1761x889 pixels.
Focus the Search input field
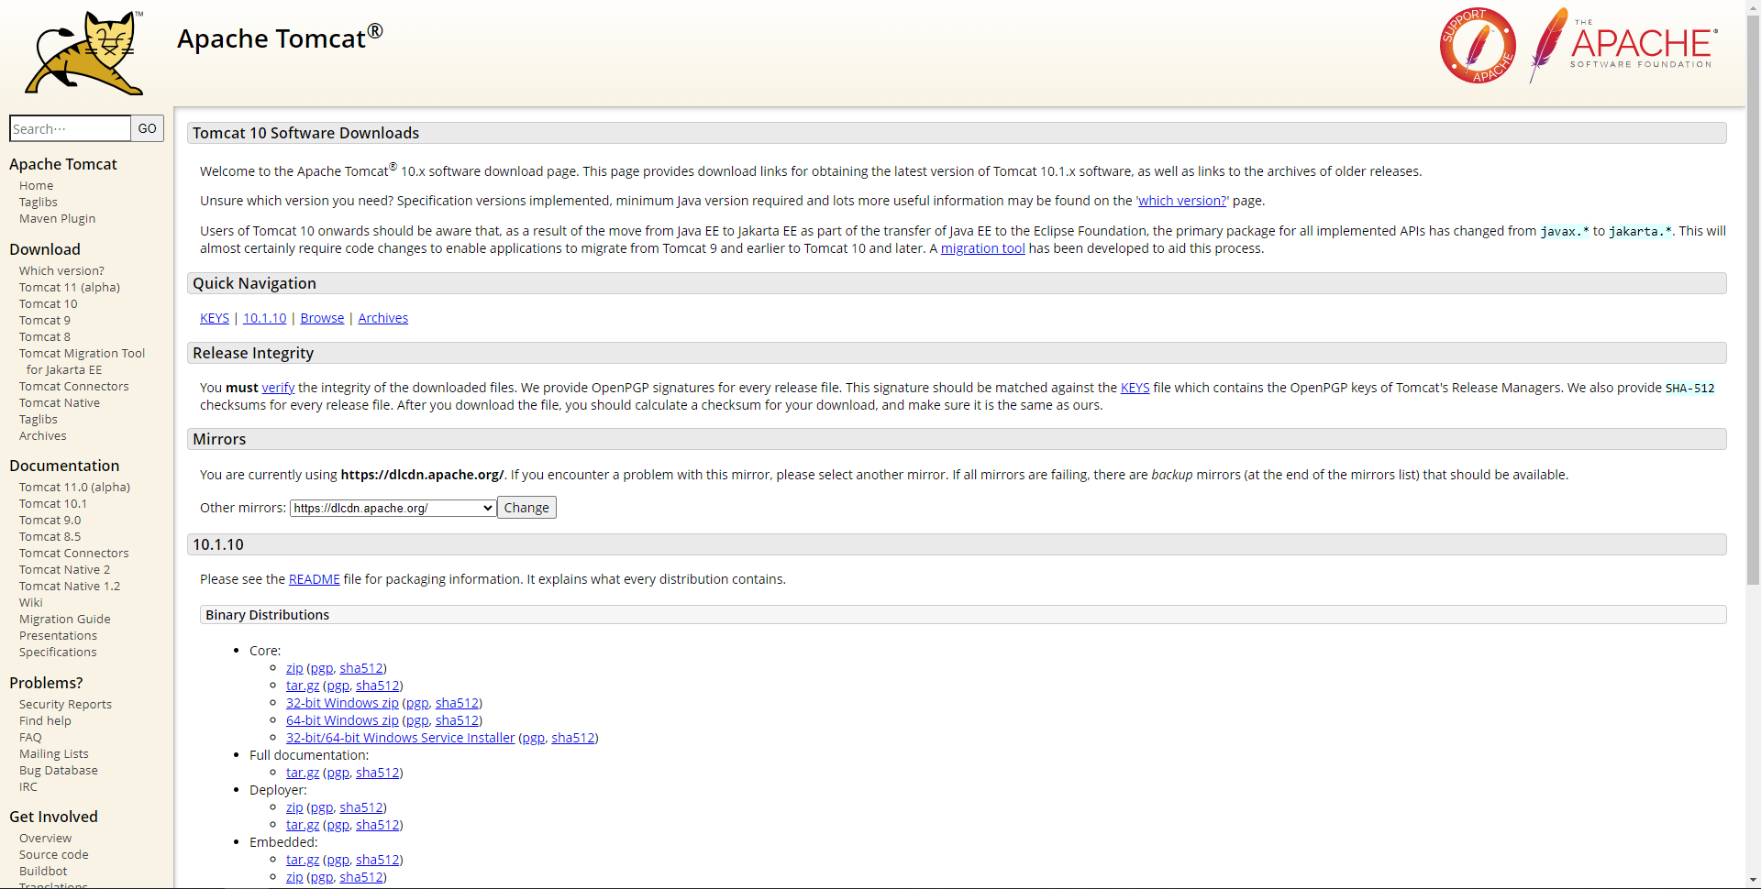pyautogui.click(x=70, y=128)
